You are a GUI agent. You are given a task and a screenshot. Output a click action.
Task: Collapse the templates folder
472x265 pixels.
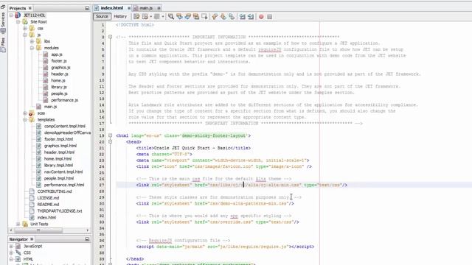[25, 119]
